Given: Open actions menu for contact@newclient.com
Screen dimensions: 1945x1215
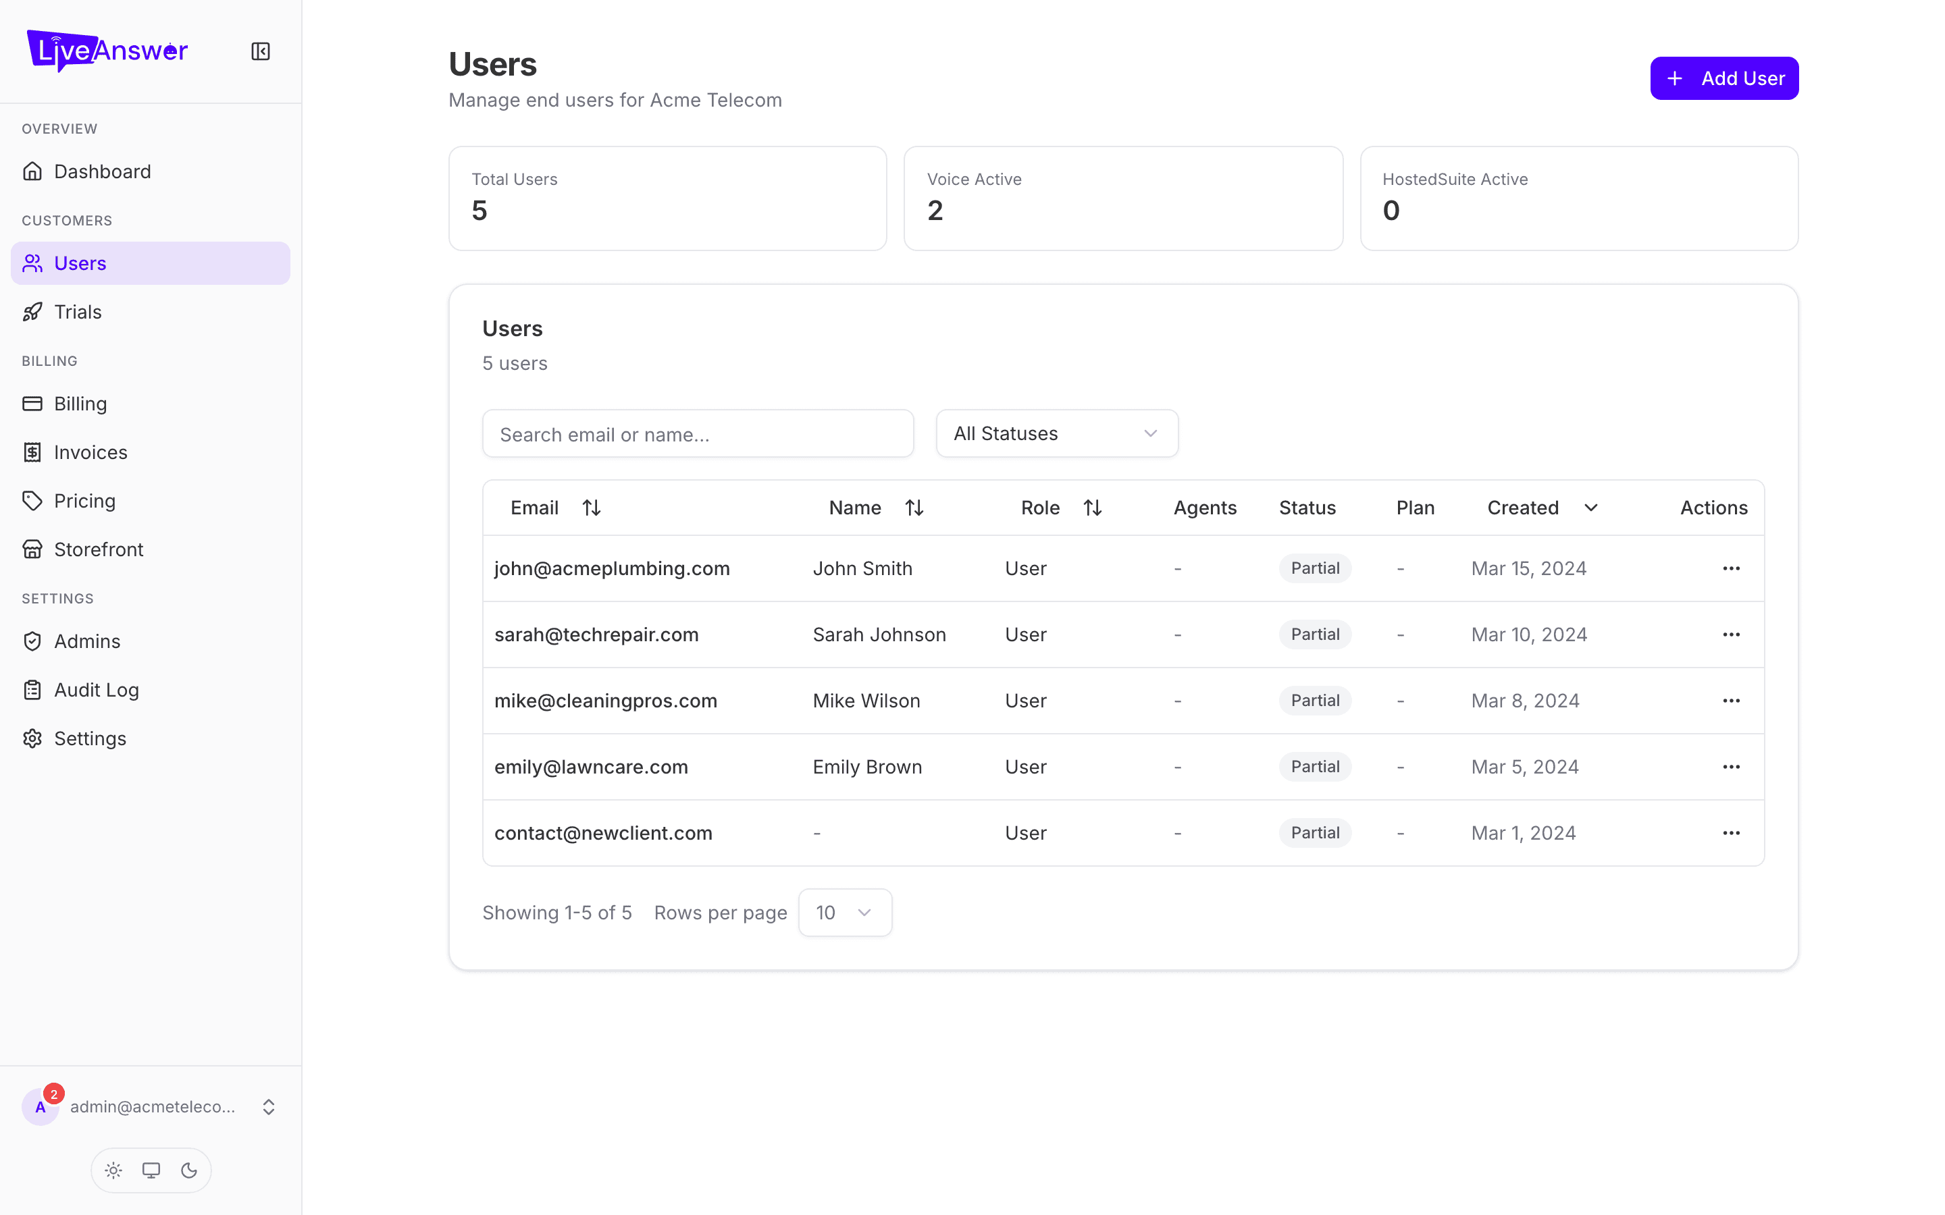Looking at the screenshot, I should [x=1731, y=834].
